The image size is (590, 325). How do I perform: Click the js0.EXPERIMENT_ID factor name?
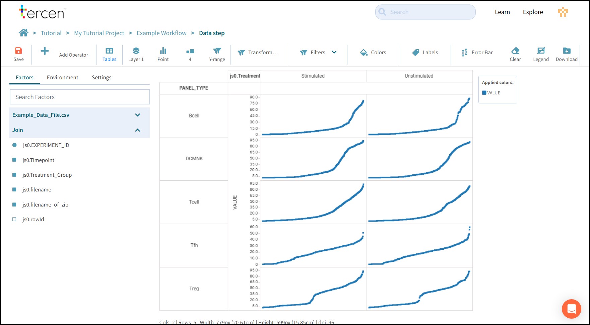[46, 145]
